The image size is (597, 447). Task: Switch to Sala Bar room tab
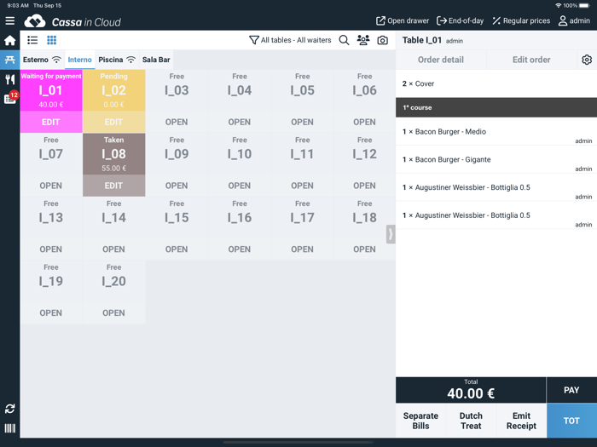coord(156,60)
